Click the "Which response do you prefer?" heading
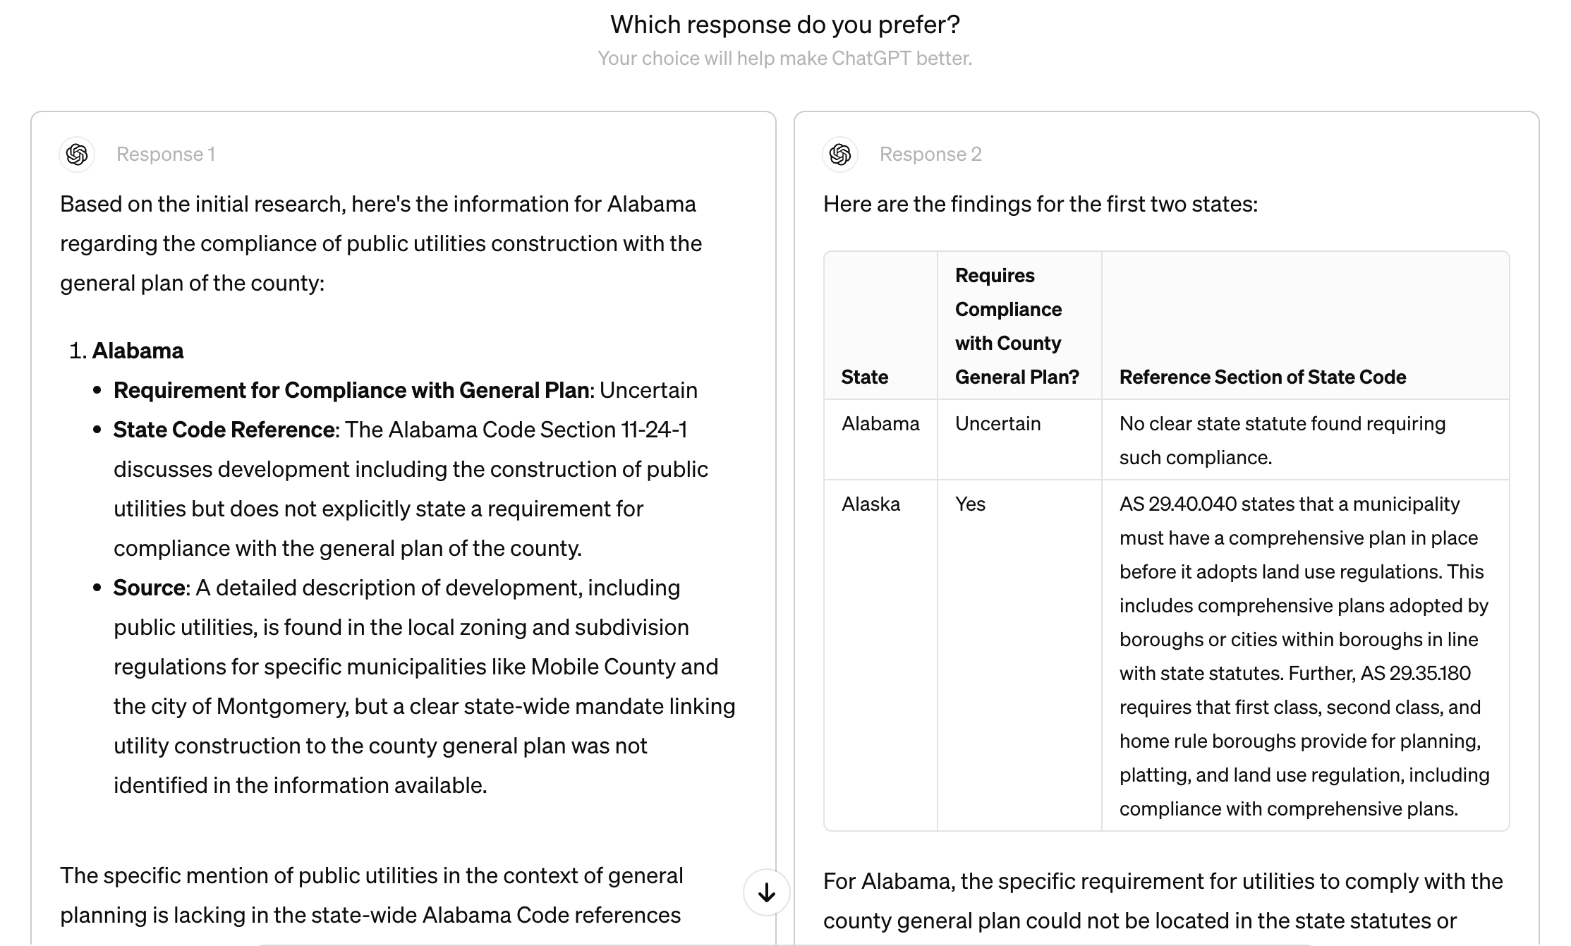This screenshot has width=1571, height=946. click(x=785, y=25)
